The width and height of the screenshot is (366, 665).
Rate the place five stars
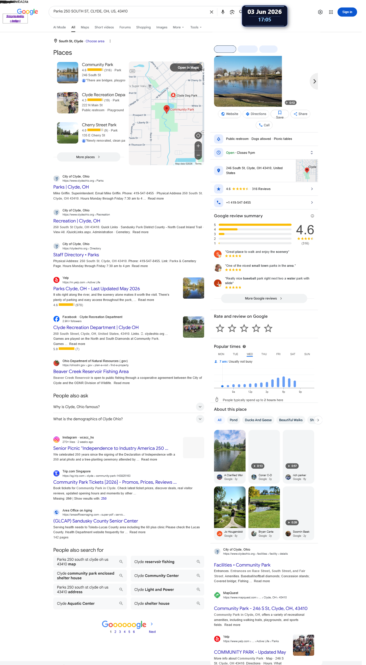(268, 328)
